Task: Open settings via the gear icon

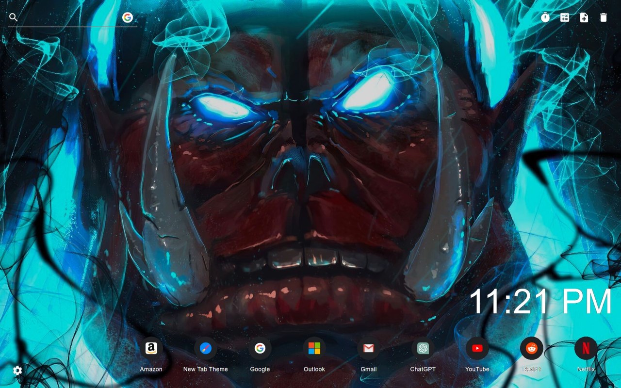Action: tap(17, 371)
